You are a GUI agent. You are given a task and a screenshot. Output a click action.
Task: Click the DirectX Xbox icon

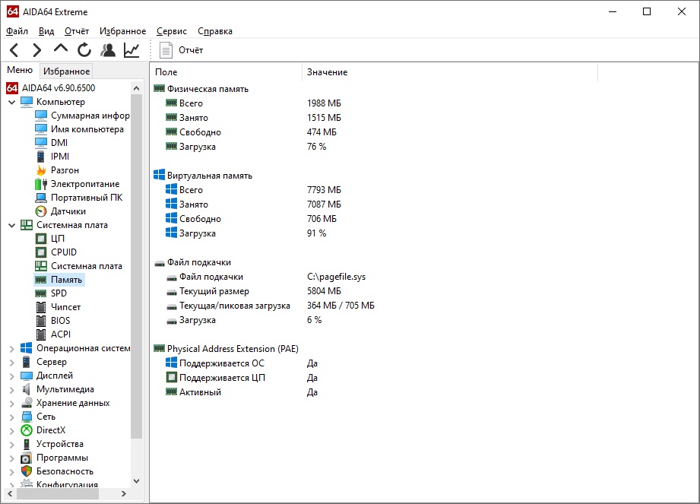pos(27,430)
